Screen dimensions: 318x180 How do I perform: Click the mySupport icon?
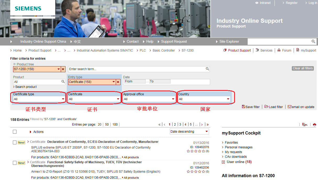(x=298, y=50)
